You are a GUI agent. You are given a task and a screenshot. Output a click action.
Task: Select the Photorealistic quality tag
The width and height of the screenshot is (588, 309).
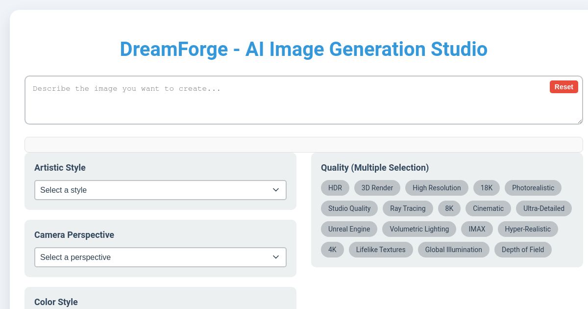coord(533,188)
